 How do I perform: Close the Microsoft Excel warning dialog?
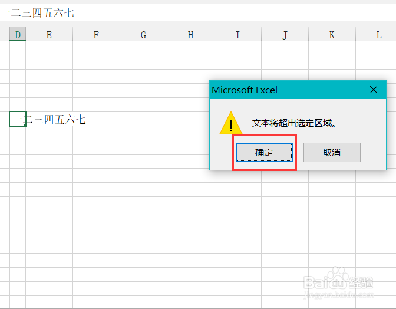tap(374, 90)
